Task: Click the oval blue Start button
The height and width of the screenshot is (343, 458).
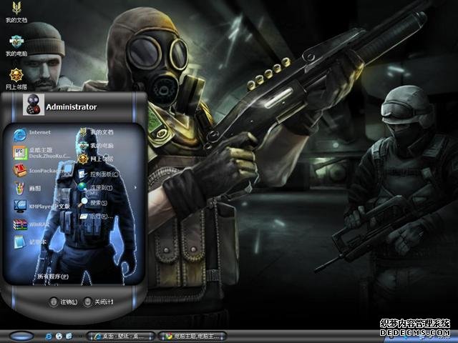Action: 21,337
